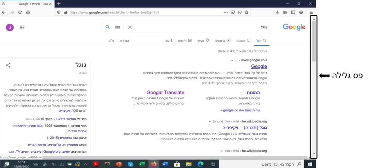Expand the עוד more options menu
370x168 pixels.
point(167,41)
